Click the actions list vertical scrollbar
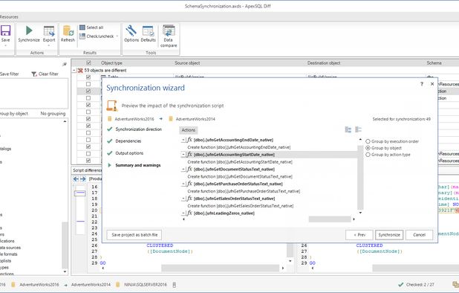The height and width of the screenshot is (293, 459). (360, 178)
